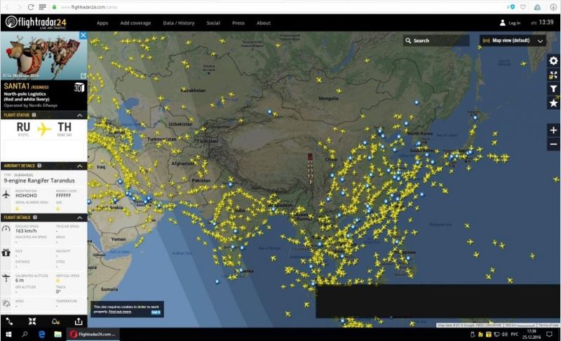Open map settings gear icon
The height and width of the screenshot is (341, 561).
[553, 61]
